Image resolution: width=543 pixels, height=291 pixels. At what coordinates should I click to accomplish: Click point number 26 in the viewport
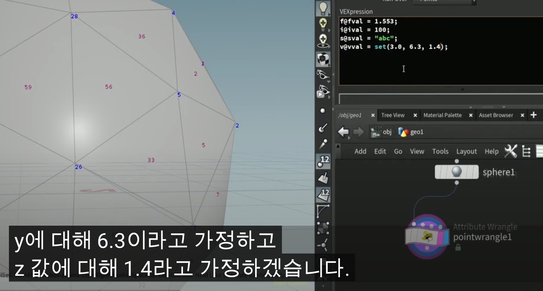(x=78, y=167)
